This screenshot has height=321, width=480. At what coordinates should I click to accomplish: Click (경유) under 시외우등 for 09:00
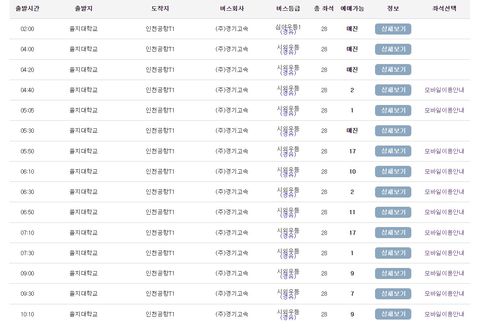(288, 277)
